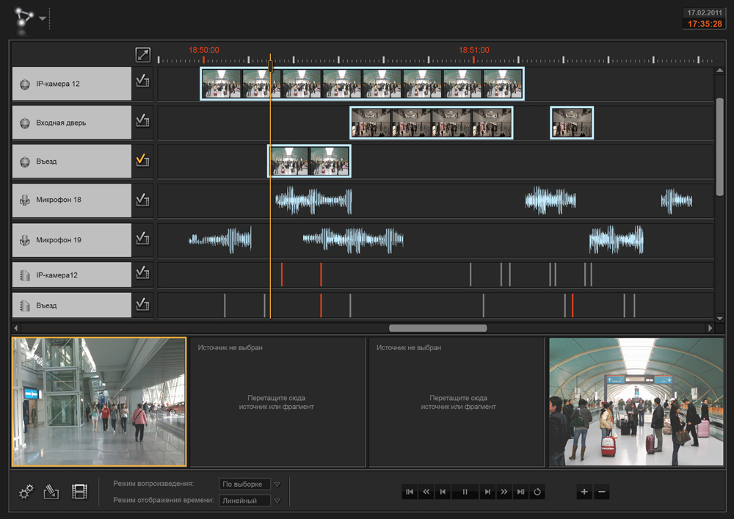Zoom in with the plus button
The image size is (734, 519).
(x=584, y=492)
